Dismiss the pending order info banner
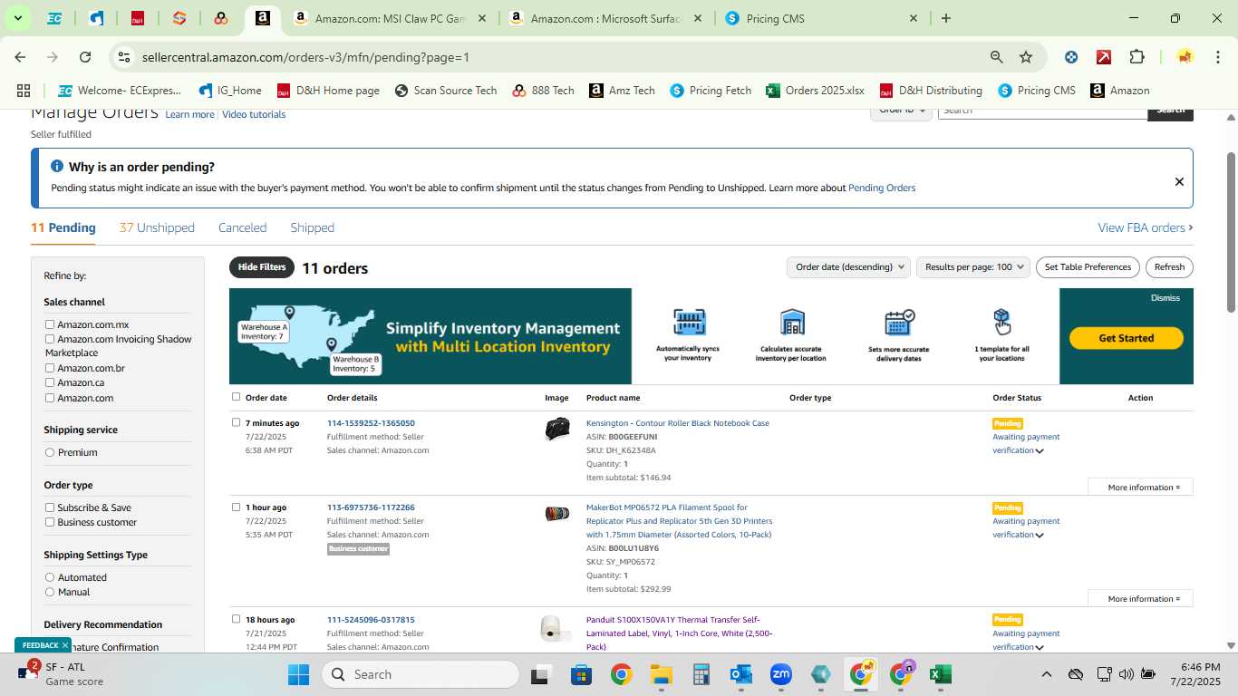Viewport: 1238px width, 696px height. (1179, 181)
